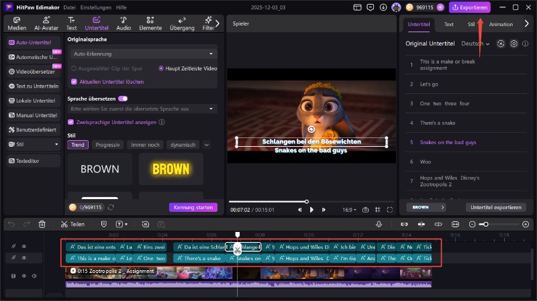
Task: Click Kennung starten button
Action: click(193, 207)
